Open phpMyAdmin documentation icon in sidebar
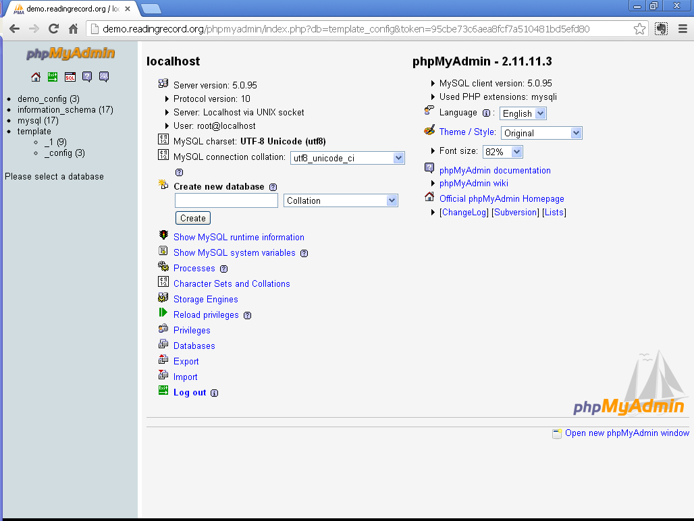Viewport: 694px width, 521px height. click(87, 77)
